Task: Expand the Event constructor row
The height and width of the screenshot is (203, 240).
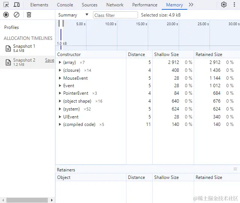Action: (60, 86)
